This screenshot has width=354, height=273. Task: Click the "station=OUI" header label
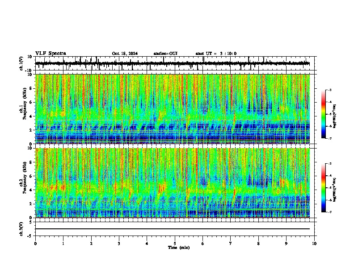pos(165,54)
